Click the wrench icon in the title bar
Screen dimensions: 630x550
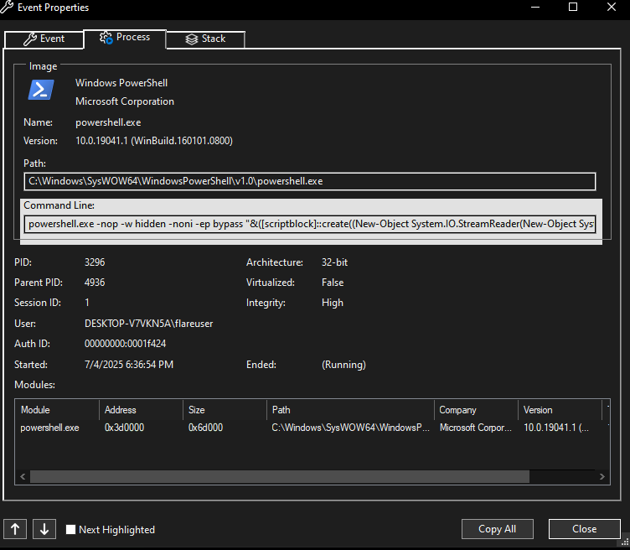[7, 7]
